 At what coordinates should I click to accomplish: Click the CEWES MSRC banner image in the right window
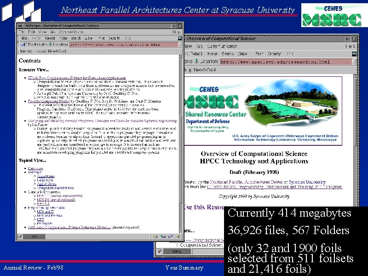tap(263, 111)
